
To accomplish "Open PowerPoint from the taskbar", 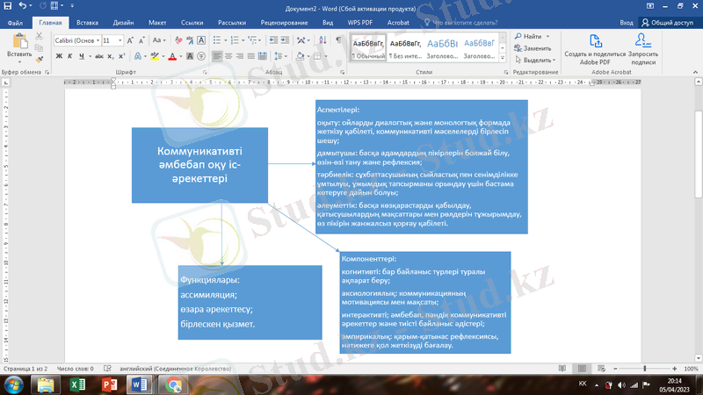I will pos(110,384).
